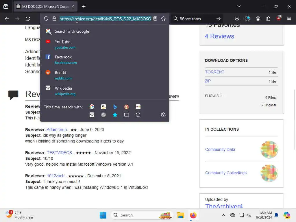The width and height of the screenshot is (296, 222).
Task: Submit the 86box roms search arrow
Action: pos(219,19)
